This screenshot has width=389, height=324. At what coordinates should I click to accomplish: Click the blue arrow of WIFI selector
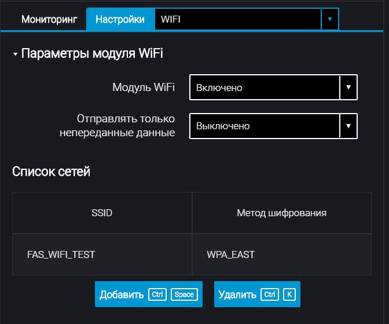click(x=330, y=19)
